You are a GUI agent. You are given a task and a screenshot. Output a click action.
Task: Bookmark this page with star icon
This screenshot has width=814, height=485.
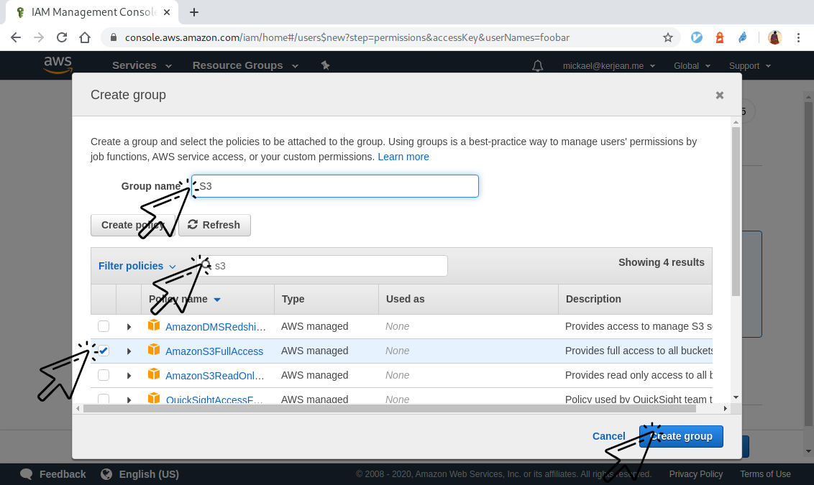[x=667, y=37]
